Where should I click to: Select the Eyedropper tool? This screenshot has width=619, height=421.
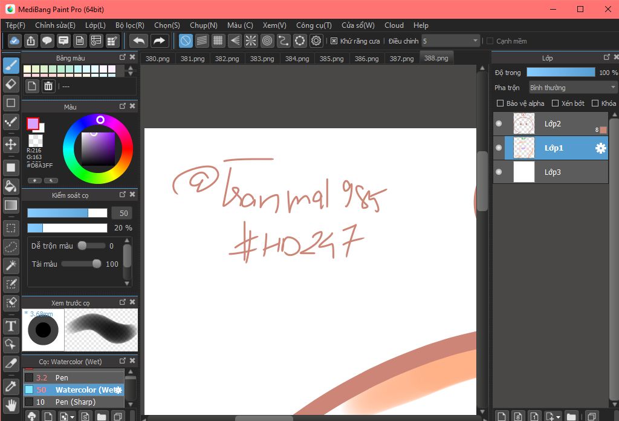point(11,387)
